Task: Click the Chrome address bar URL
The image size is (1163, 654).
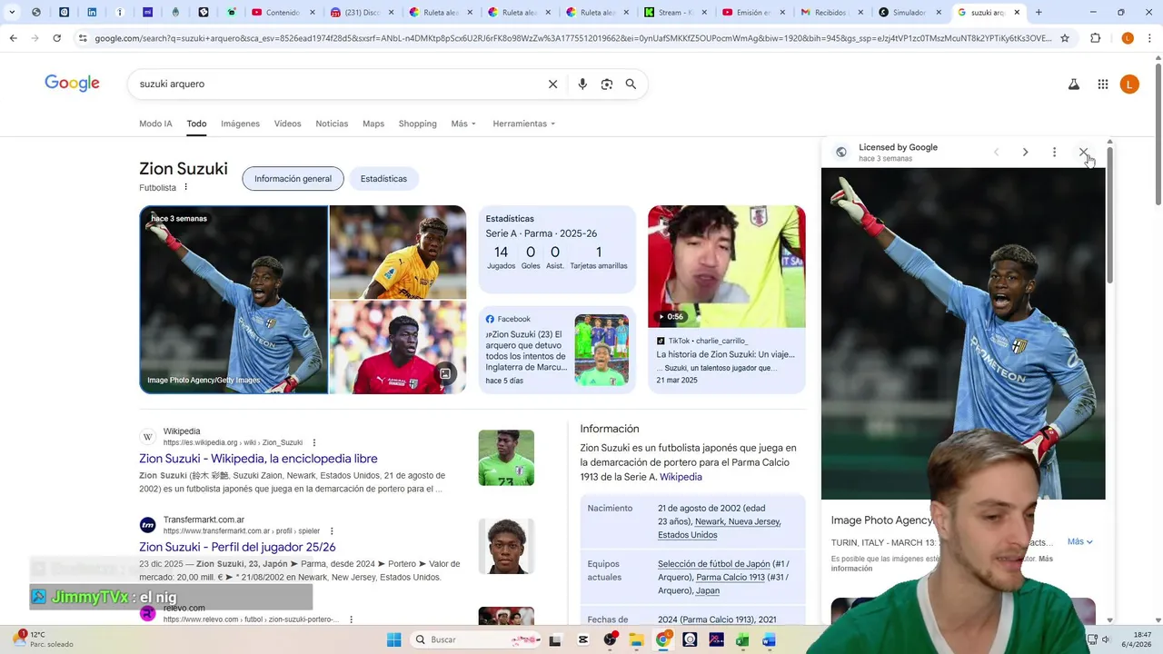Action: pyautogui.click(x=572, y=38)
